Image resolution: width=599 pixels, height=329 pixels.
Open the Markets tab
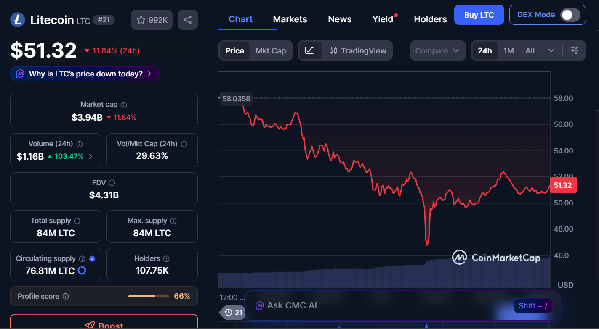point(290,19)
